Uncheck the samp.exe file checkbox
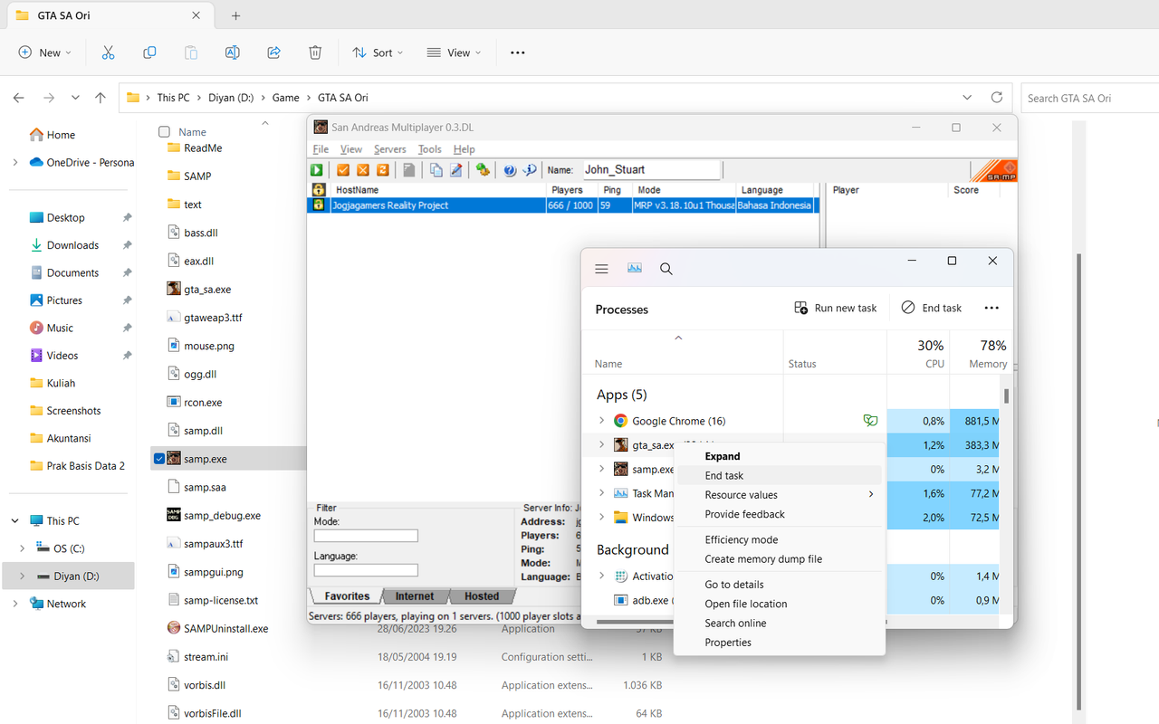This screenshot has height=724, width=1159. 159,459
